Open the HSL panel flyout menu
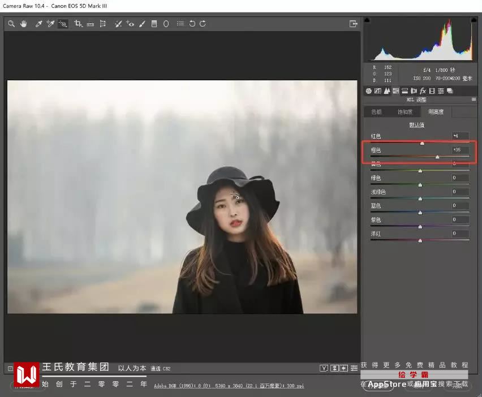This screenshot has width=482, height=397. pyautogui.click(x=474, y=100)
